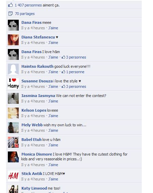Screen dimensions: 153x193
Task: Click the share note icon beside 70 partages
Action: point(11,14)
